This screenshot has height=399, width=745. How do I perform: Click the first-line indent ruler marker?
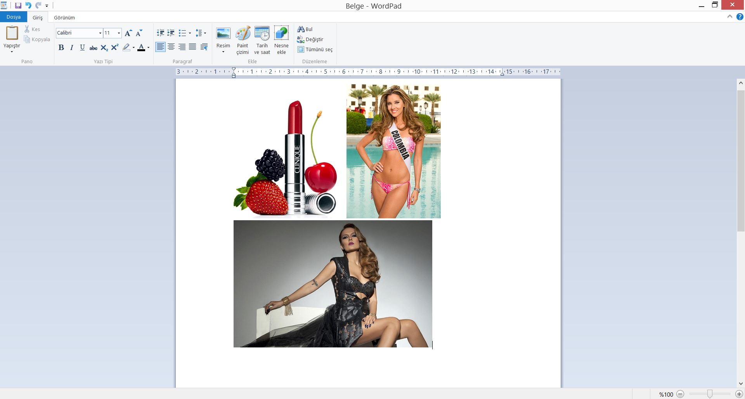[234, 69]
